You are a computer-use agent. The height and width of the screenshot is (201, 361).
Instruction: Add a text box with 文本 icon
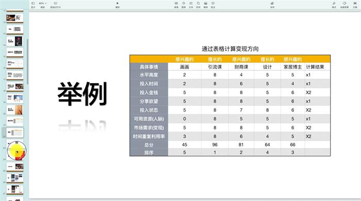click(191, 4)
